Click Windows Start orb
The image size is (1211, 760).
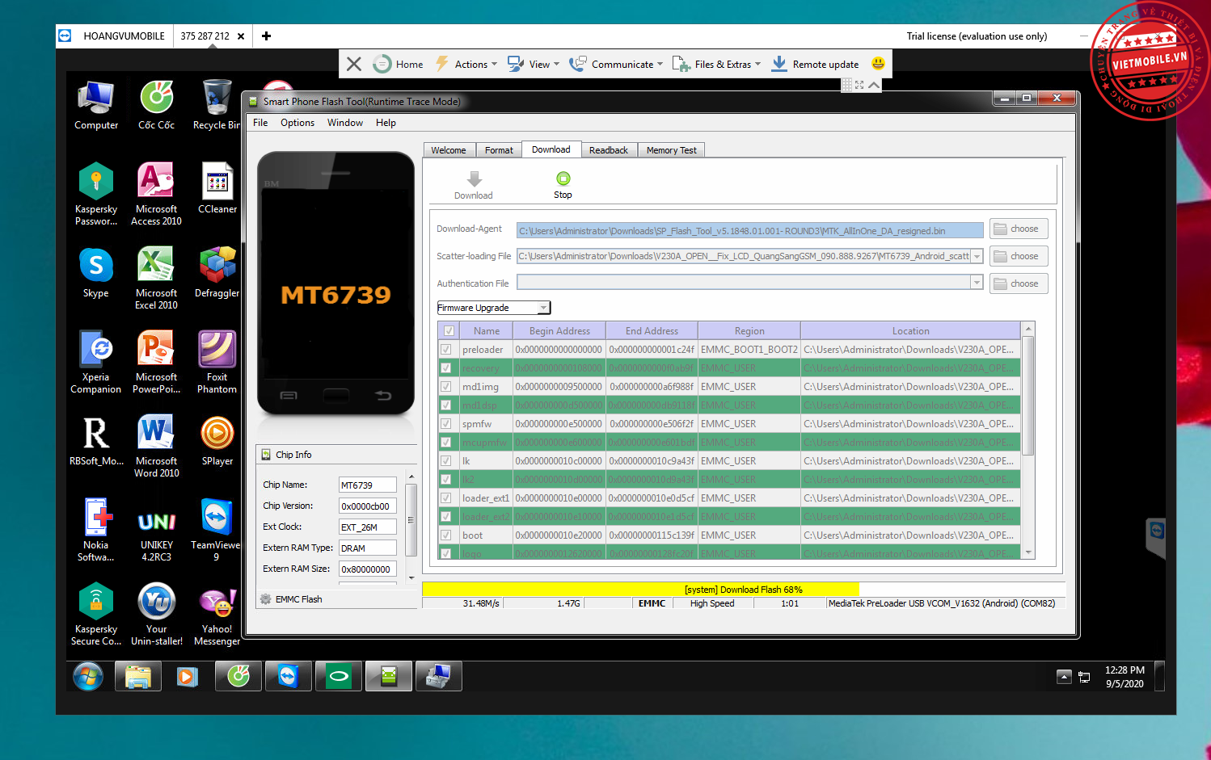[88, 676]
